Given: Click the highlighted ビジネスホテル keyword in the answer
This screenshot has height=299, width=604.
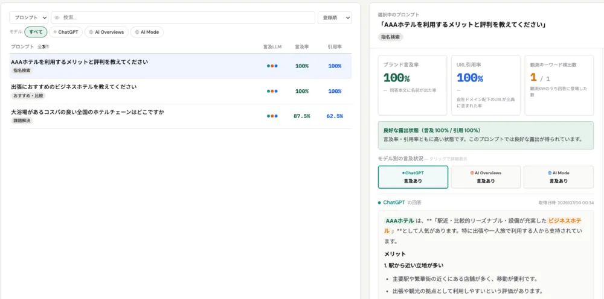Looking at the screenshot, I should tap(565, 221).
